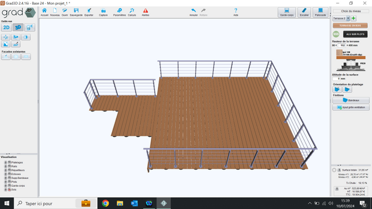The image size is (372, 209).
Task: Click the night render view icon
Action: click(x=30, y=28)
